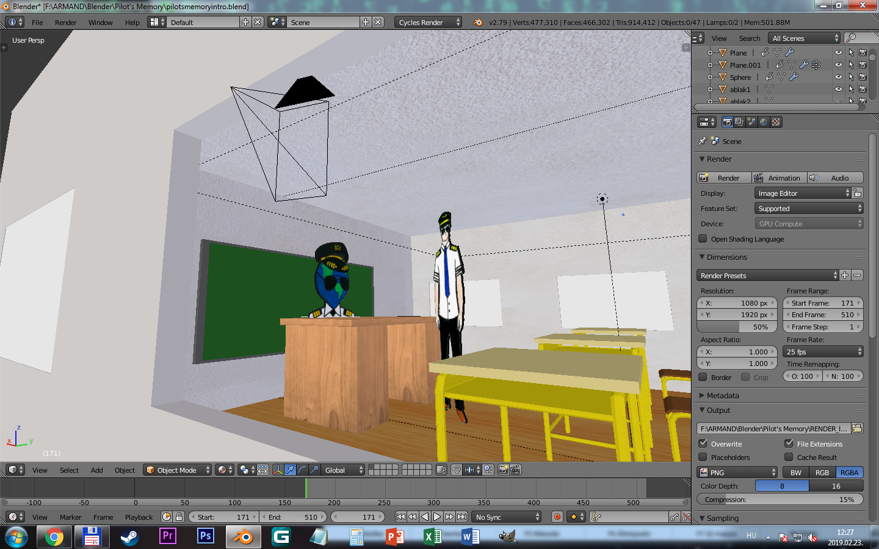Expand the Plane tree item in outliner

coord(710,53)
